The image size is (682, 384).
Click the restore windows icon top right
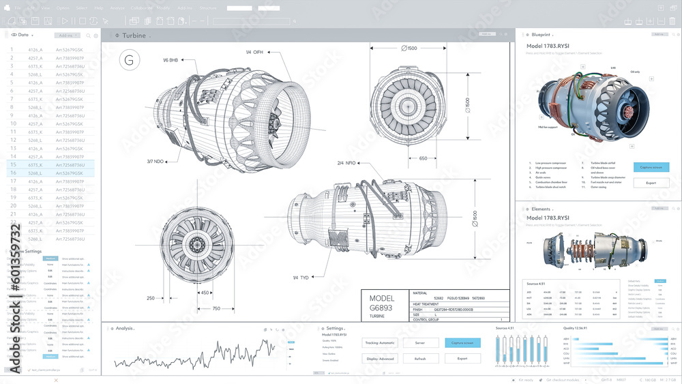[674, 8]
